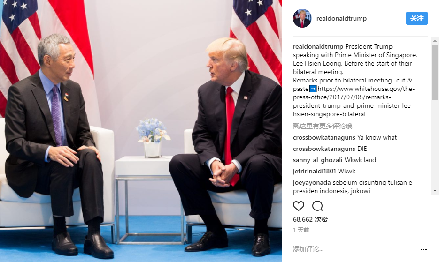Open the realdonaldtrump profile avatar
This screenshot has height=262, width=439.
(x=302, y=18)
